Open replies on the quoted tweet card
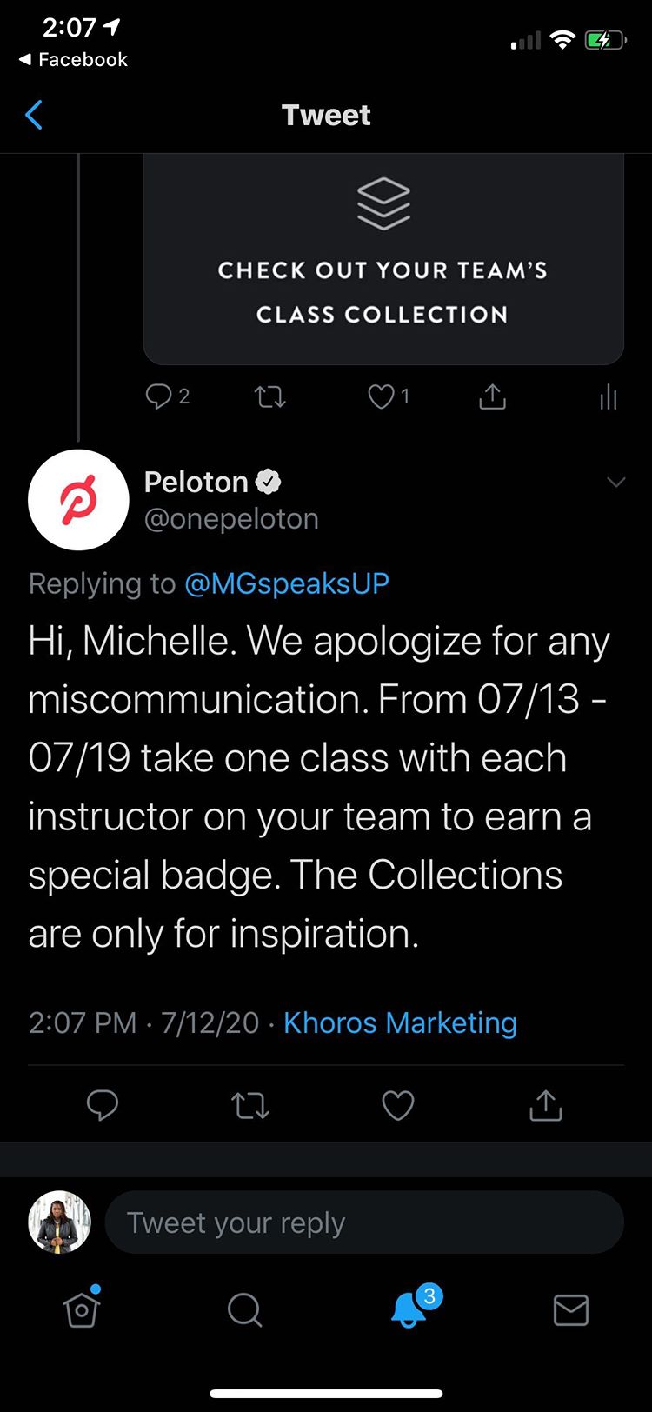 pos(159,397)
